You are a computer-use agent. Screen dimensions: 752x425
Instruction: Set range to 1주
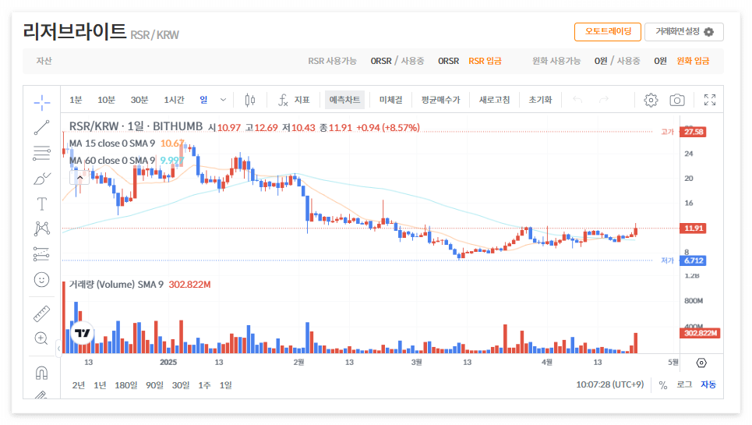coord(204,385)
